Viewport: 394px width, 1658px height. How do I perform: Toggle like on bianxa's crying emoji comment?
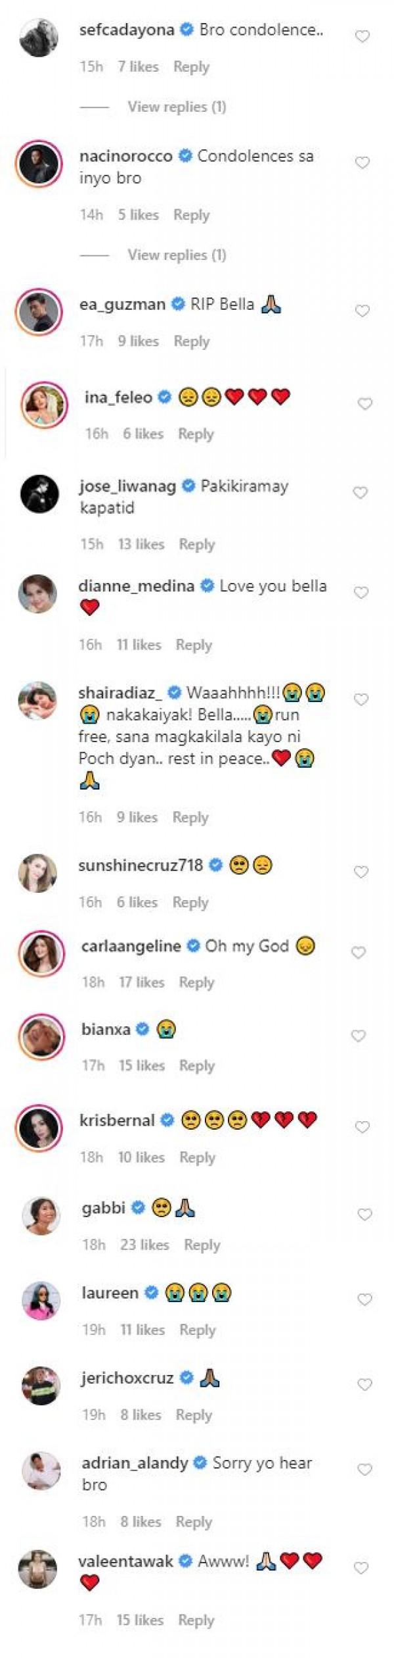click(x=358, y=1036)
